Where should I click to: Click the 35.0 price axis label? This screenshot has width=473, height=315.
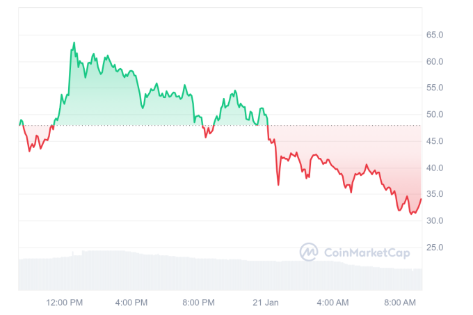click(x=435, y=194)
